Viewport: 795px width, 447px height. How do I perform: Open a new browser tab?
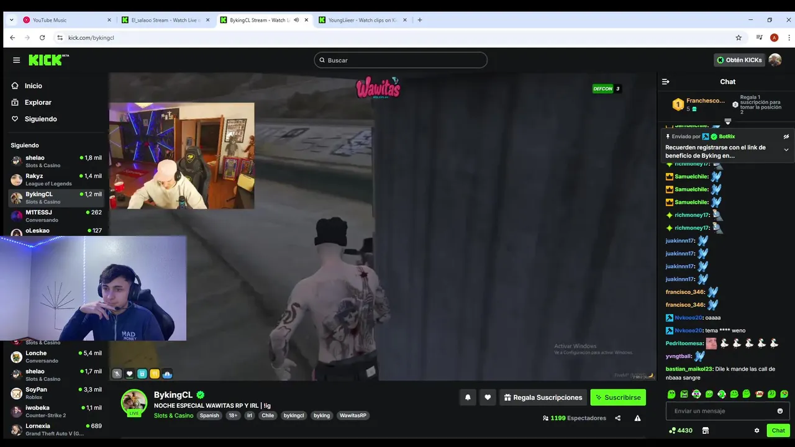point(420,20)
